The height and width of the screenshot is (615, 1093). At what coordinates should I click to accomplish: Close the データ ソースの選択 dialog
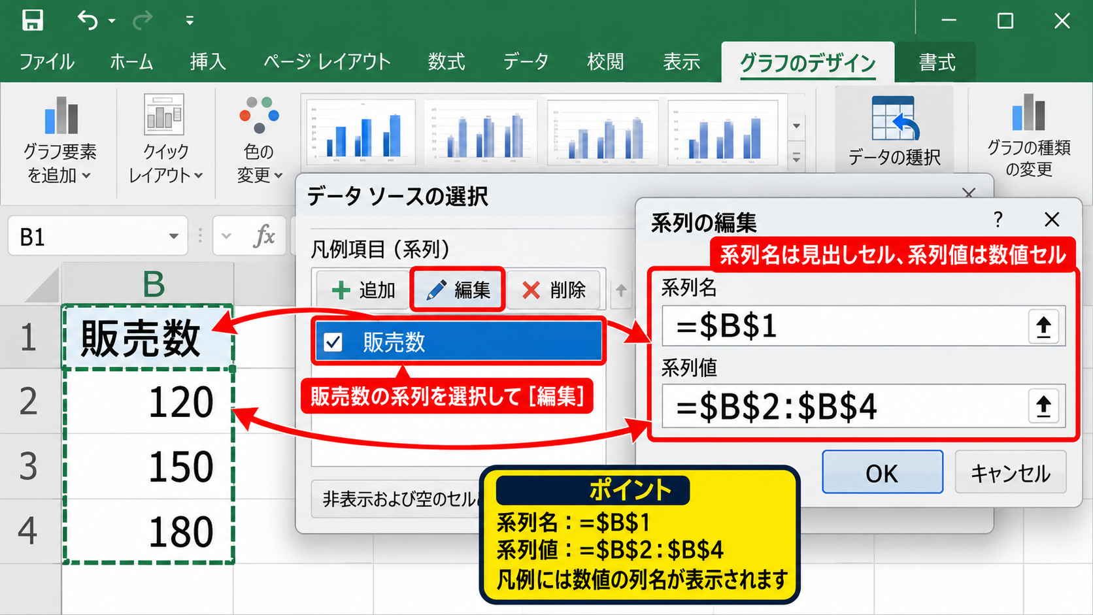click(969, 193)
